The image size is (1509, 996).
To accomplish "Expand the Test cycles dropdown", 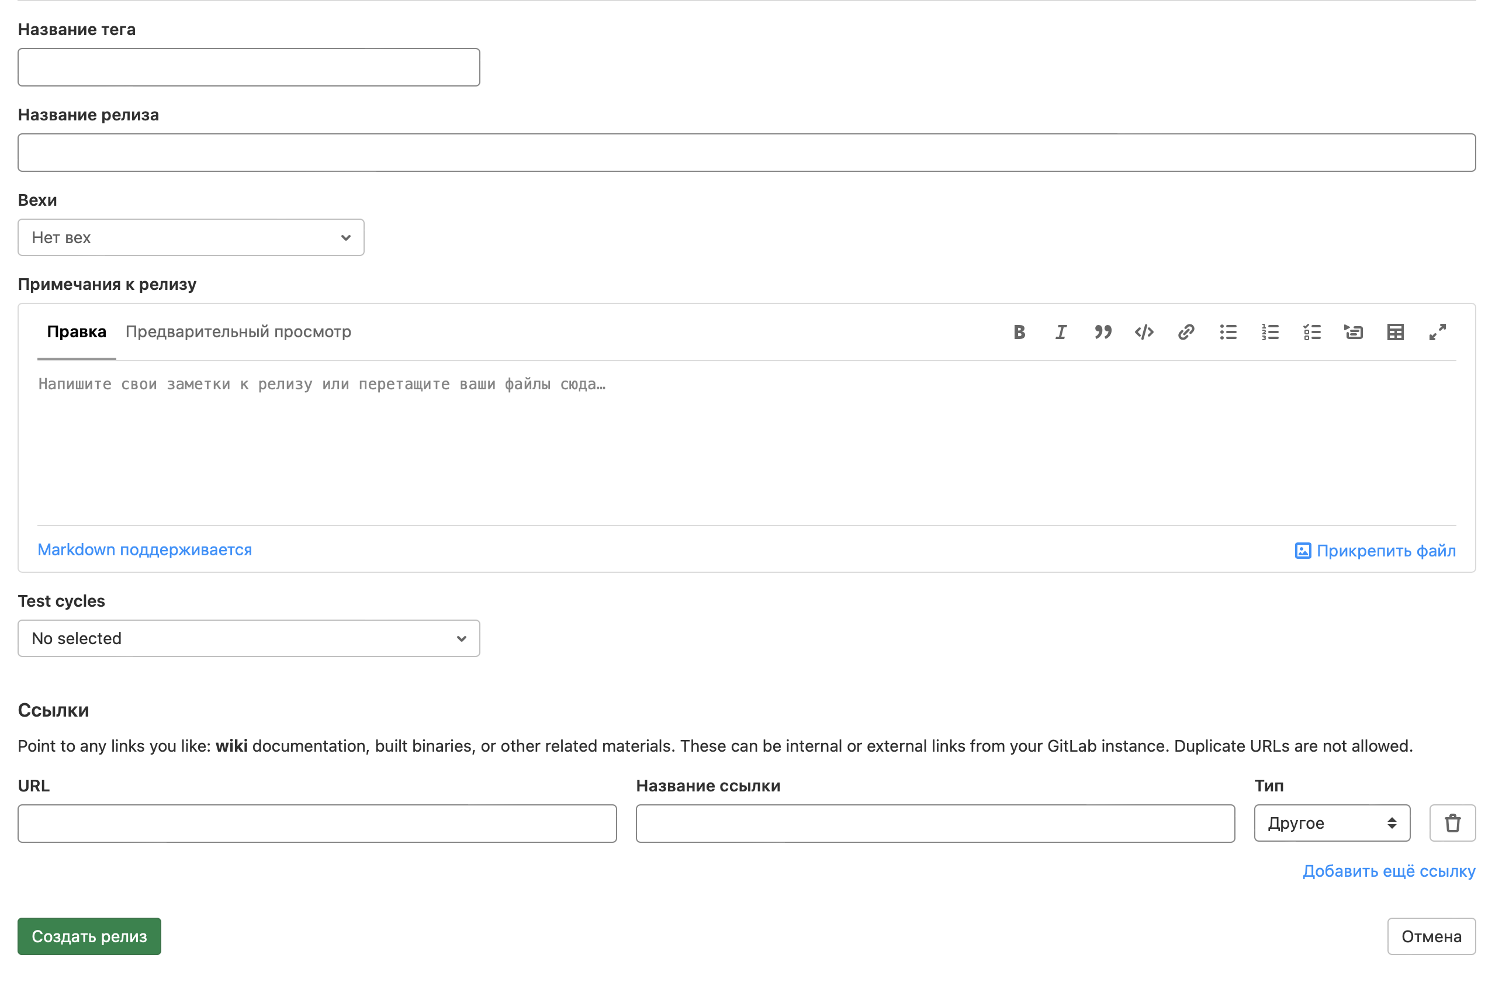I will [248, 638].
